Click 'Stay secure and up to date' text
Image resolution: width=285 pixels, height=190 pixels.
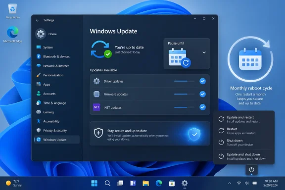(x=127, y=131)
